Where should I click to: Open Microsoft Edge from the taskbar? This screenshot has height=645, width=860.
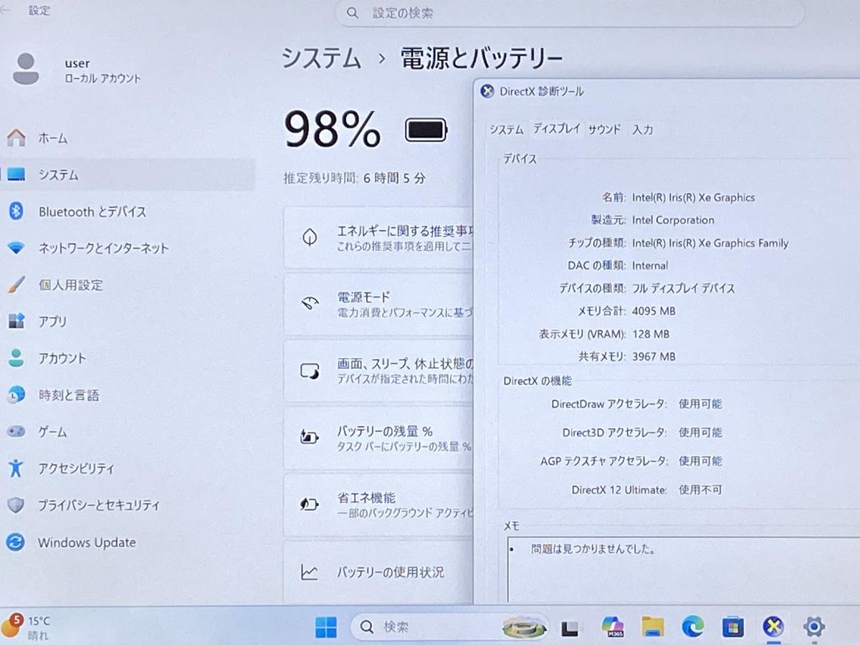pyautogui.click(x=692, y=627)
